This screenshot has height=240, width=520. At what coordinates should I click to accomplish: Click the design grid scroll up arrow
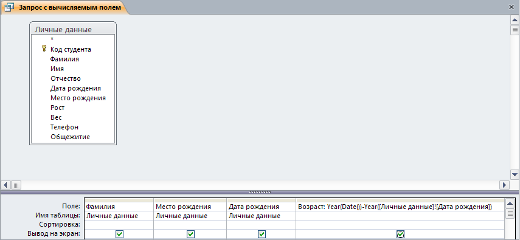tap(510, 204)
